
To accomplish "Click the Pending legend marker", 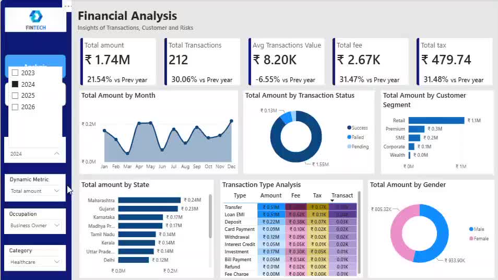I will [349, 146].
